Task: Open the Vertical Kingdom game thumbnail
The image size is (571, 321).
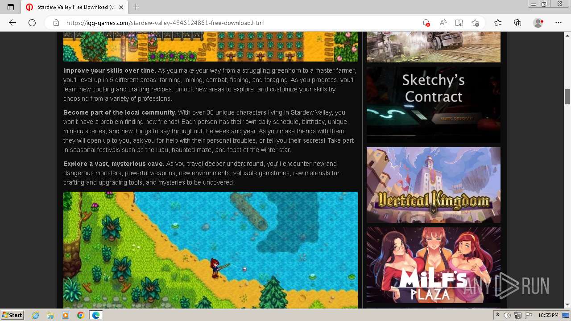Action: click(x=434, y=185)
